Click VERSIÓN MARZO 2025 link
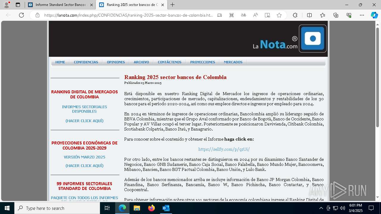This screenshot has height=214, width=381. tap(85, 157)
